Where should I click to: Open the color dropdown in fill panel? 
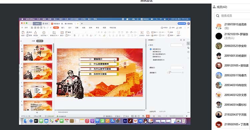tap(177, 67)
